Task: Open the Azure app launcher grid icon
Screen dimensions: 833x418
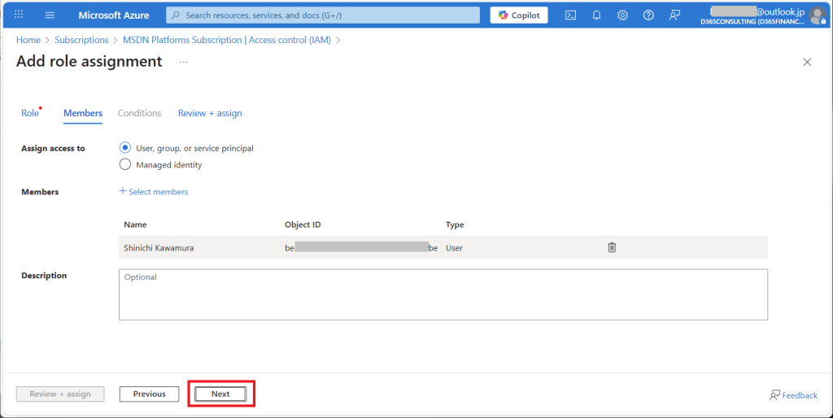Action: [x=19, y=15]
